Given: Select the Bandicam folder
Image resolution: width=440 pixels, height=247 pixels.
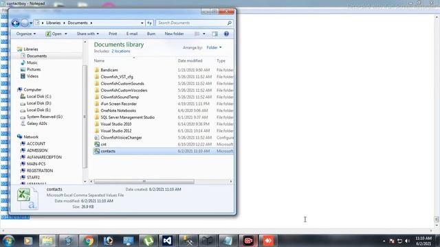Looking at the screenshot, I should point(109,70).
